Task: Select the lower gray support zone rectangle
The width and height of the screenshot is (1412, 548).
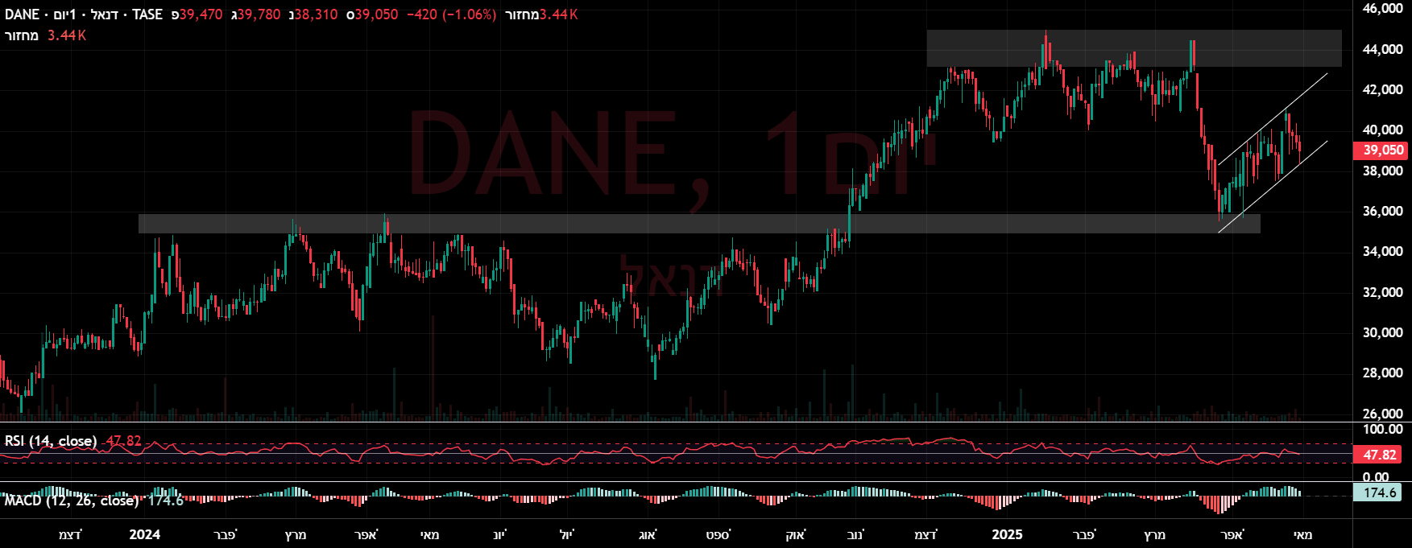Action: [x=699, y=224]
